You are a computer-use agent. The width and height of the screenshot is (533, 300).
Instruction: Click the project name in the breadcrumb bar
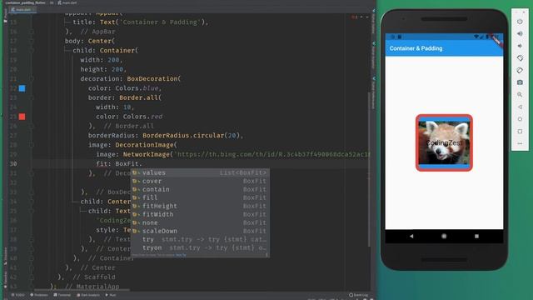(25, 2)
